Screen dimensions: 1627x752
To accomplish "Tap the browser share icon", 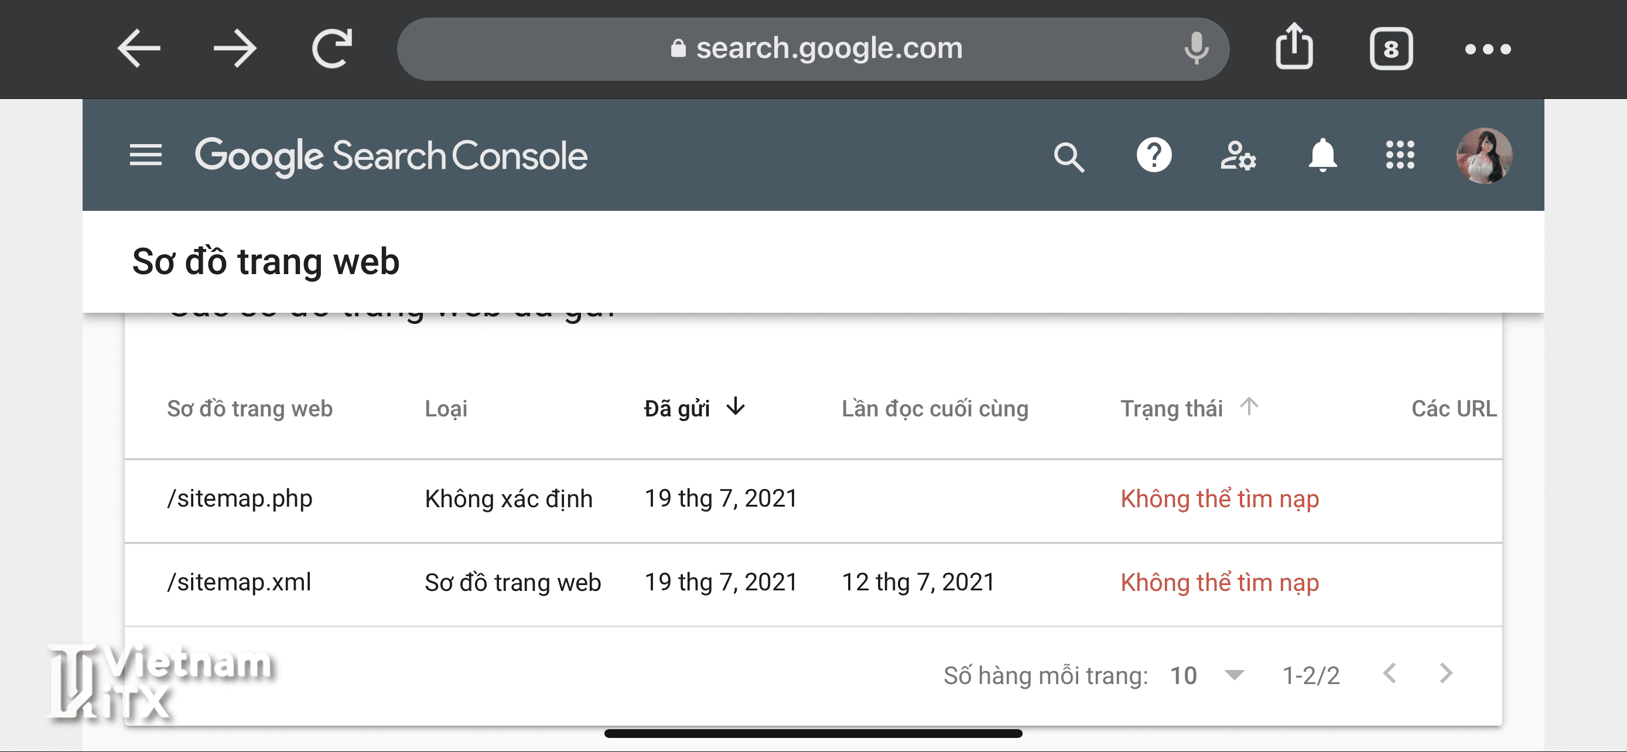I will 1294,47.
